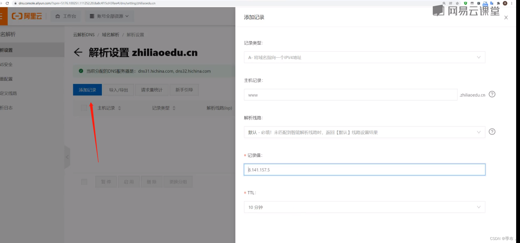Close the 添加记录 panel
The height and width of the screenshot is (243, 520).
tap(506, 18)
